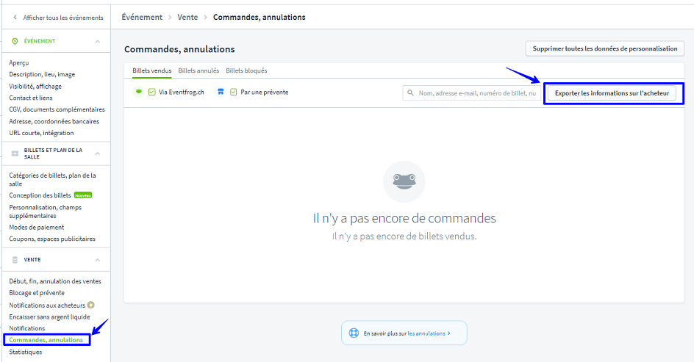Screen dimensions: 694x362
Task: Toggle the Via Eventfrog.ch checkbox
Action: tap(151, 93)
